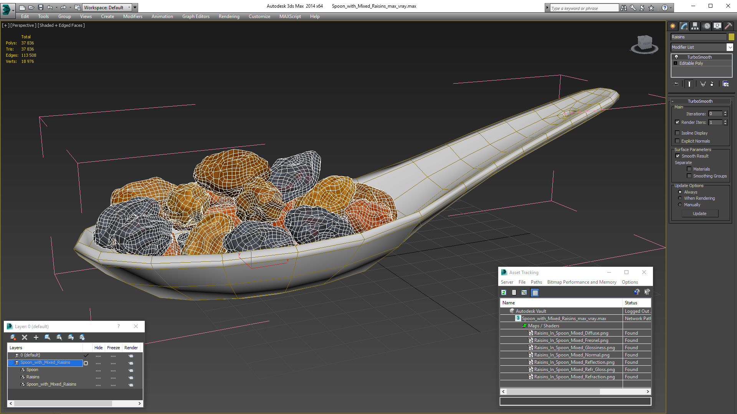Viewport: 737px width, 414px height.
Task: Select When Rendering update option
Action: [680, 198]
